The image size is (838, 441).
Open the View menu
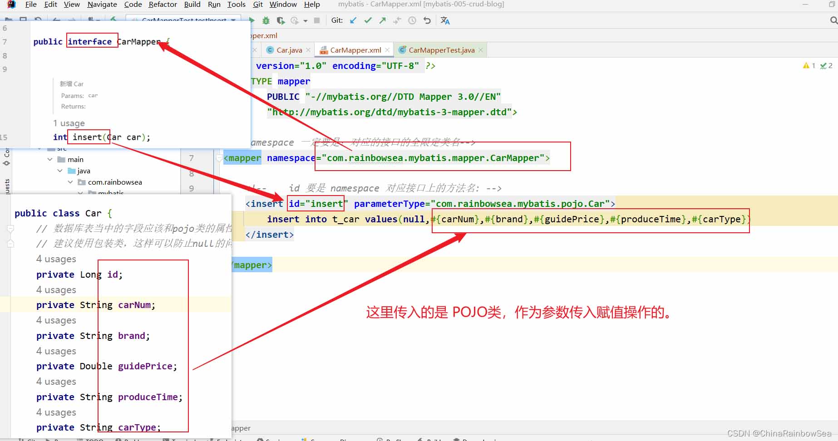pyautogui.click(x=72, y=5)
